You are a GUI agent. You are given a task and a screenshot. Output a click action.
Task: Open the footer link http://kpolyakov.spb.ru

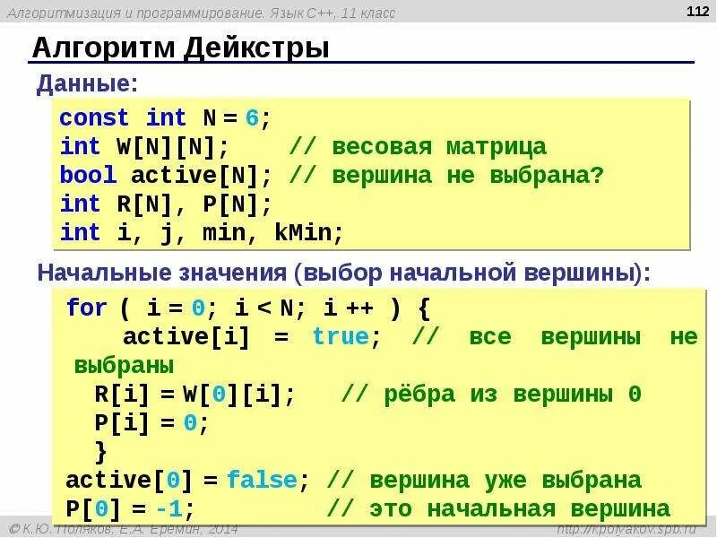click(626, 529)
